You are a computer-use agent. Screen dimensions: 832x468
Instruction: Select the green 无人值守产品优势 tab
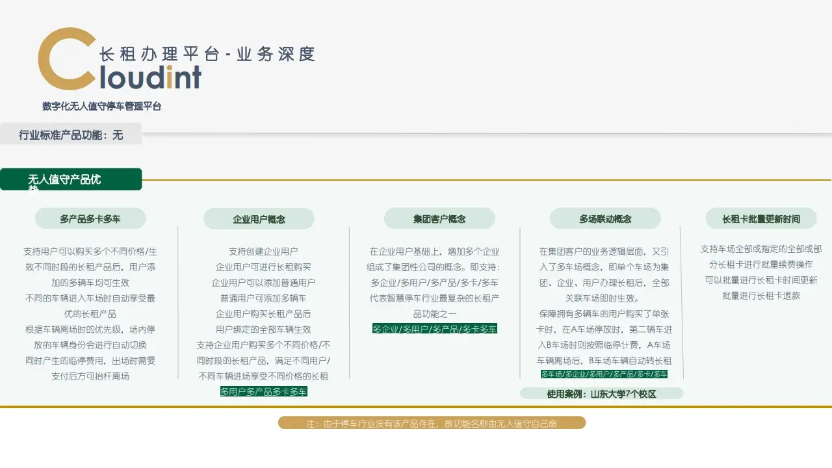71,179
